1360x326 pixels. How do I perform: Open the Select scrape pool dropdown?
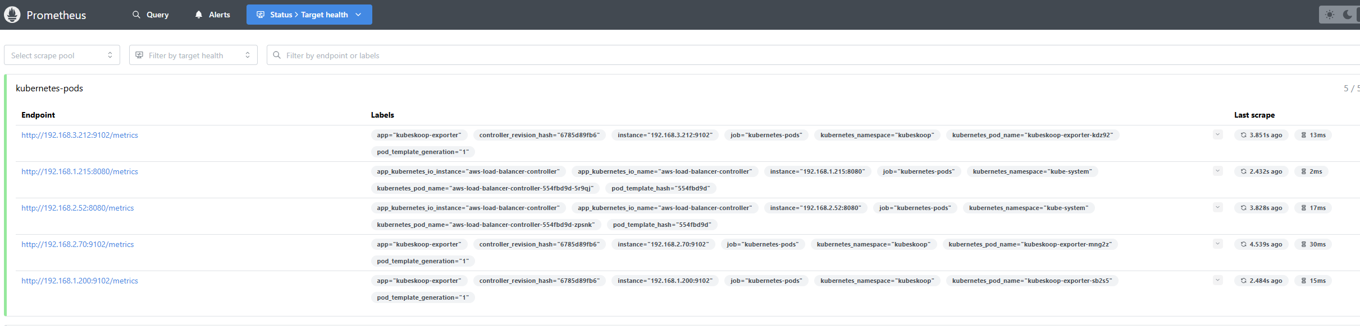pyautogui.click(x=62, y=55)
